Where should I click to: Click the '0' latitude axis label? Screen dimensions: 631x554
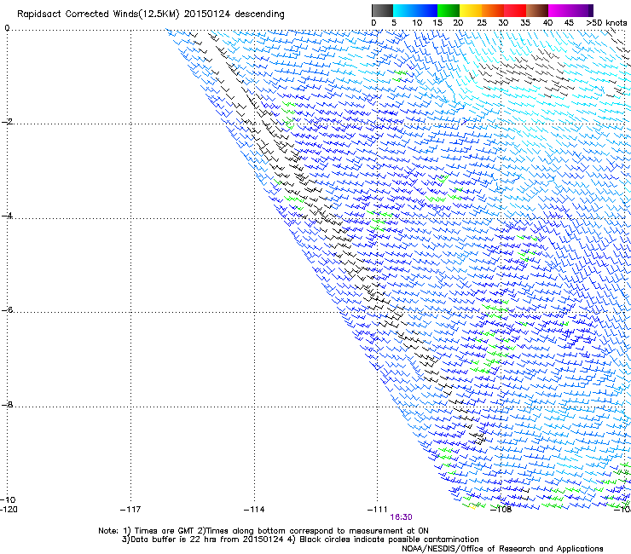(7, 28)
